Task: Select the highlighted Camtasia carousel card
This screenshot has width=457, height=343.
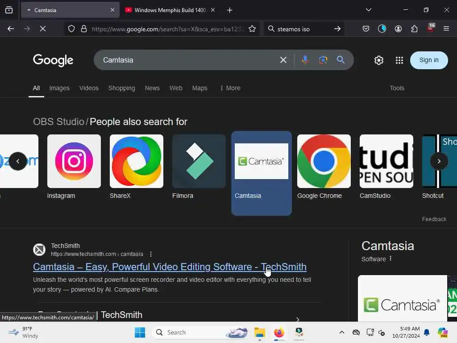Action: [262, 173]
